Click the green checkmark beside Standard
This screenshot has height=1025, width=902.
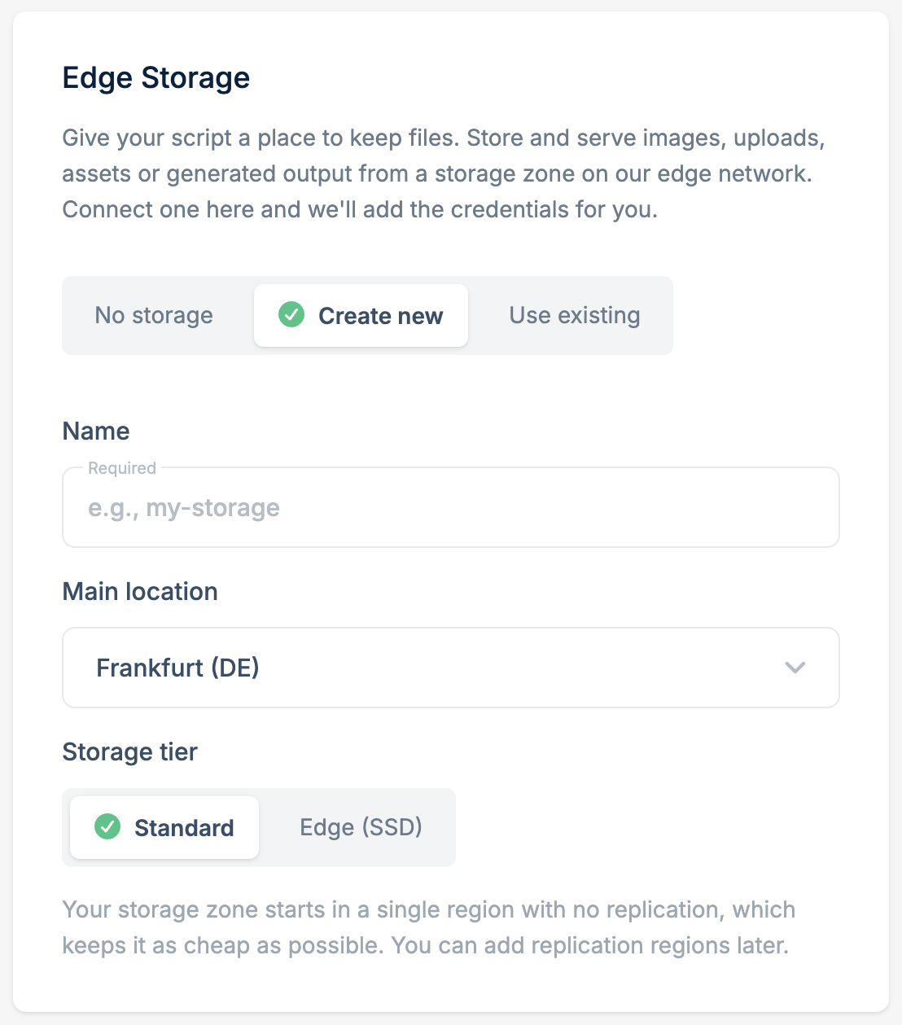click(x=107, y=826)
